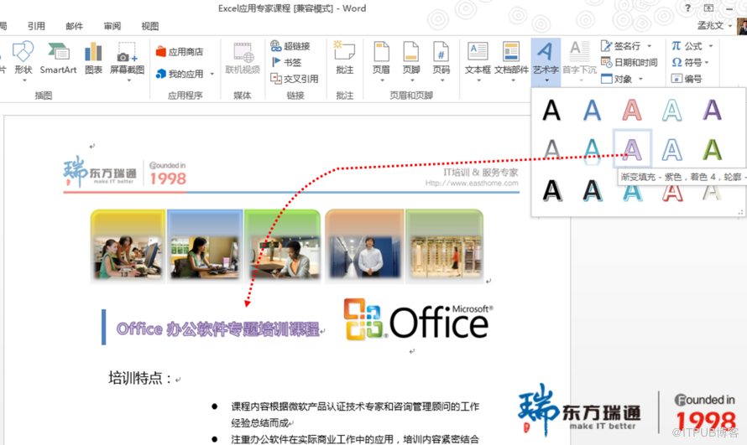Expand the 屏幕截图 dropdown arrow
Viewport: 747px width, 445px height.
128,80
